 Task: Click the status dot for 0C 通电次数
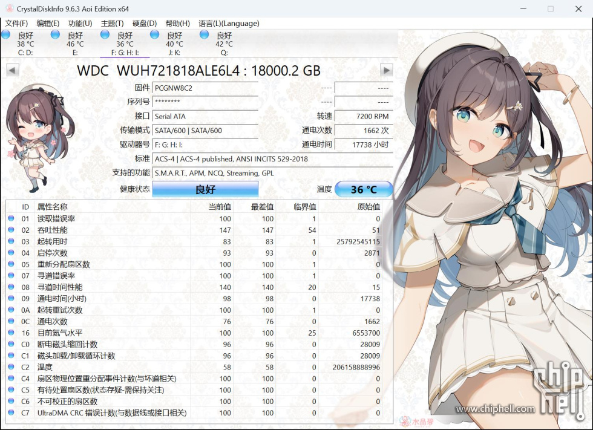pyautogui.click(x=11, y=321)
